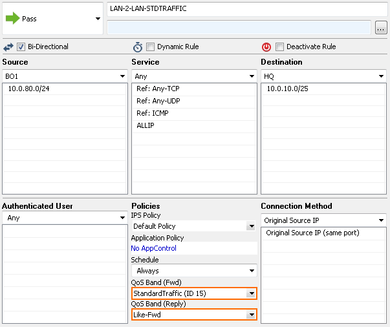Enable the Dynamic Rule checkbox
Screen dimensions: 390x327
[x=150, y=47]
